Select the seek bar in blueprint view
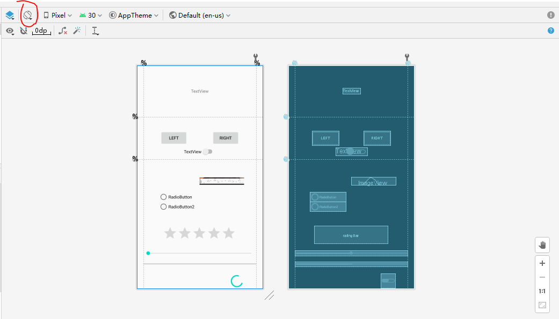 pyautogui.click(x=352, y=254)
